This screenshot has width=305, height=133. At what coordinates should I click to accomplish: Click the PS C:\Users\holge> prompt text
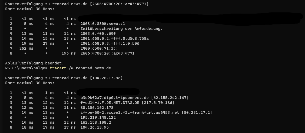(26, 68)
